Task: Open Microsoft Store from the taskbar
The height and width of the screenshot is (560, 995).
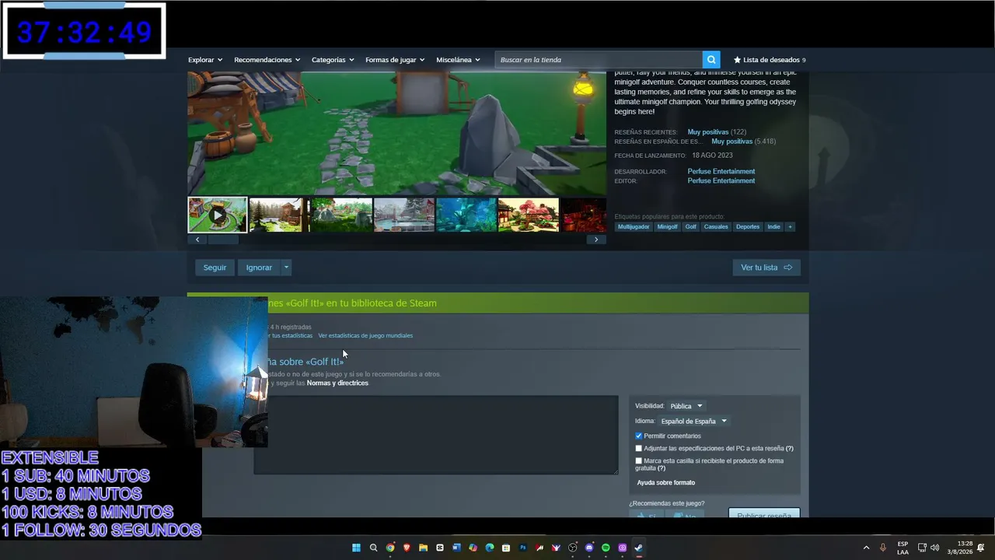Action: [x=506, y=548]
